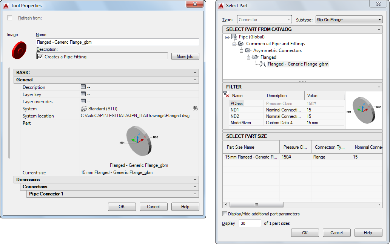The image size is (390, 244).
Task: Click right arrow of part size scrollbar
Action: click(379, 204)
